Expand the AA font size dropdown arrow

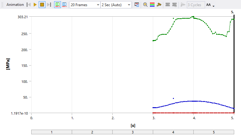[213, 6]
